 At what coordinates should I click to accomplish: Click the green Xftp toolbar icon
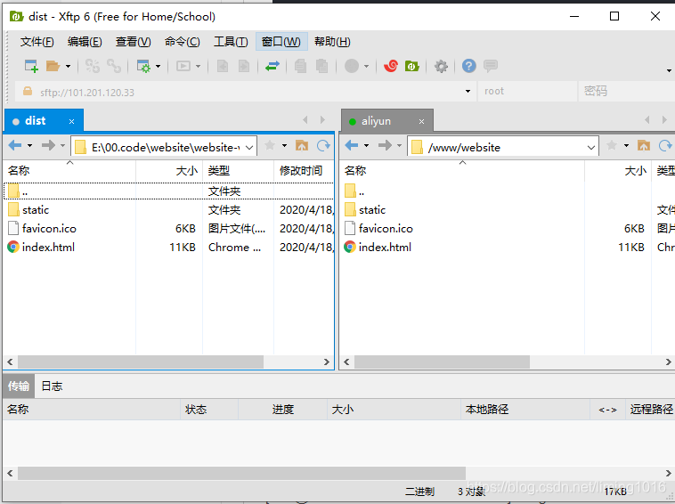click(412, 66)
